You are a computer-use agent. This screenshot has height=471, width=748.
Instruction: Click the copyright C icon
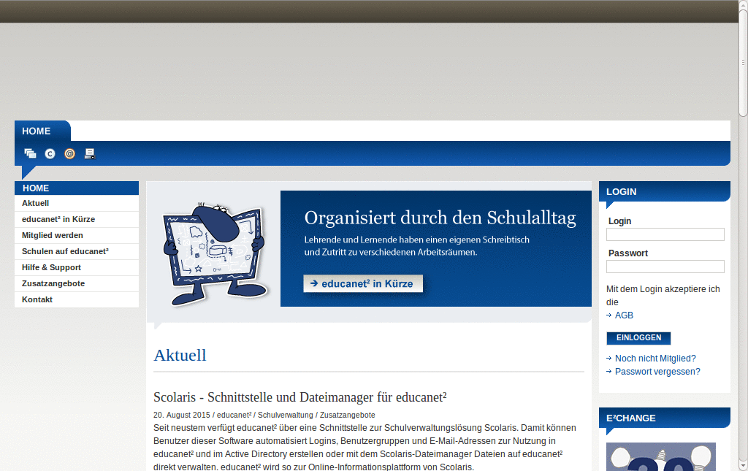click(x=50, y=153)
